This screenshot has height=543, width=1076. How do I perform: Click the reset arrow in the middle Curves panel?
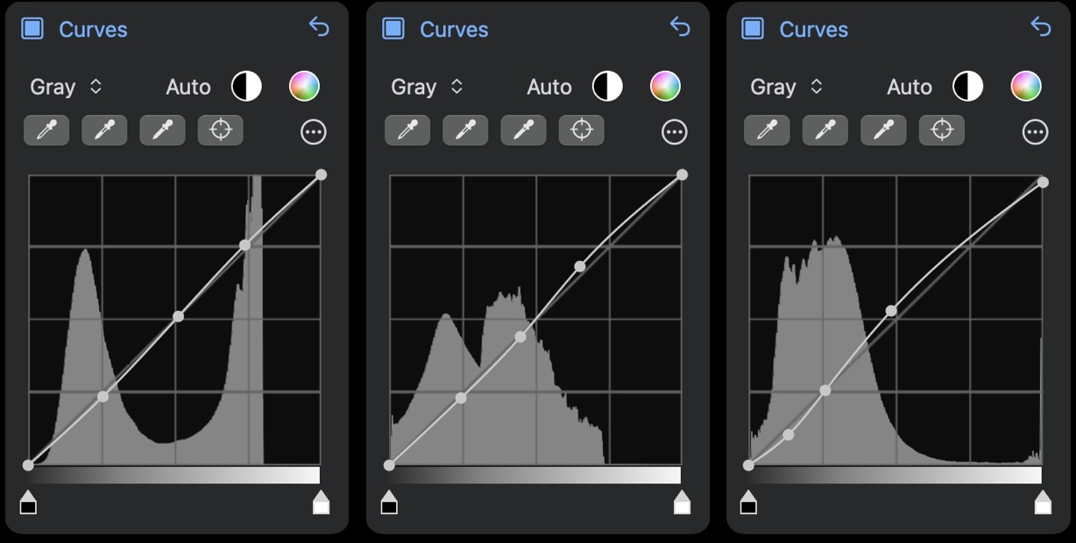[680, 28]
